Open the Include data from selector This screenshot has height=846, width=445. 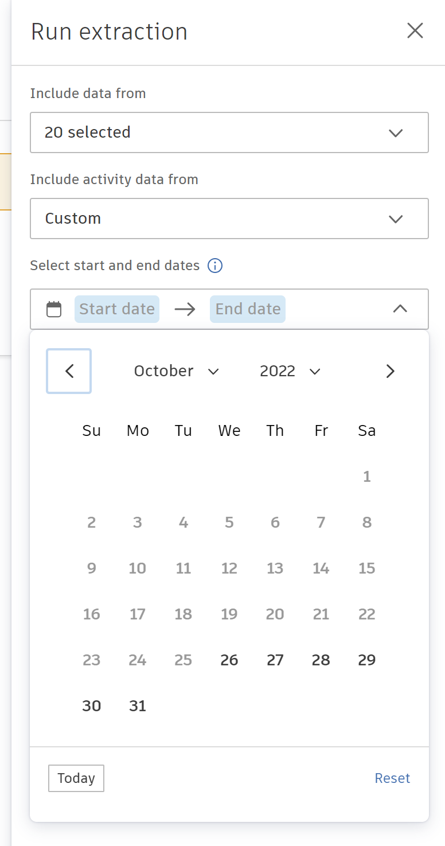pos(229,132)
